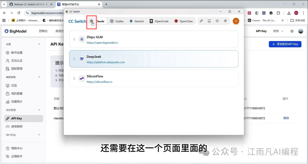Open the browser downloads icon
The image size is (308, 164).
coord(289,13)
